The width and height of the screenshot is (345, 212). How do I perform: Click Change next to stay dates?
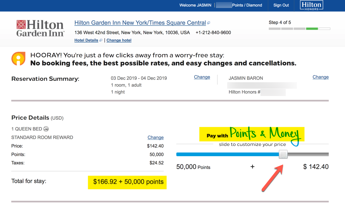(x=202, y=77)
